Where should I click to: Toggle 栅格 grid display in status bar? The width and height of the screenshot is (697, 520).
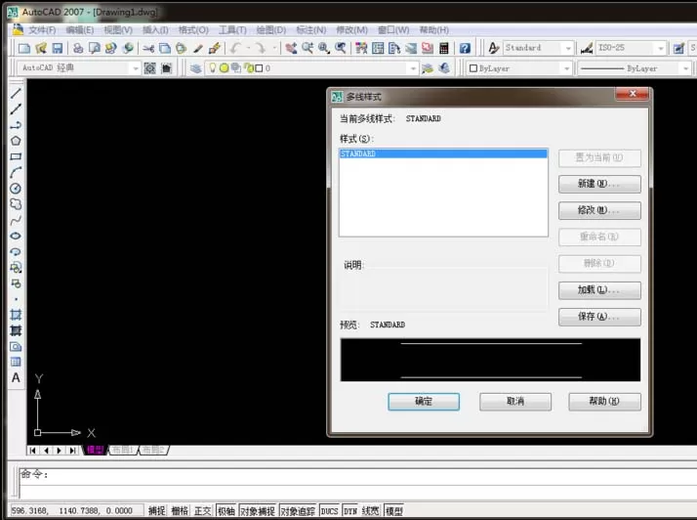[x=180, y=510]
